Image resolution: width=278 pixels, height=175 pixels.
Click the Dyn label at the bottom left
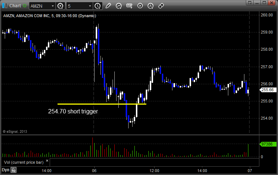[x=5, y=170]
